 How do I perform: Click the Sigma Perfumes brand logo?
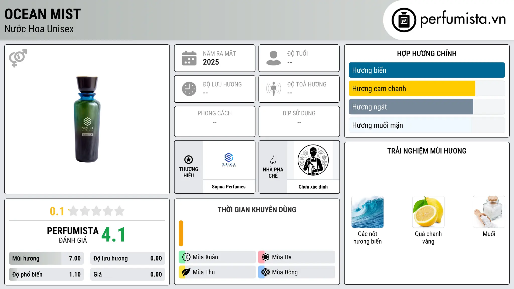(229, 160)
